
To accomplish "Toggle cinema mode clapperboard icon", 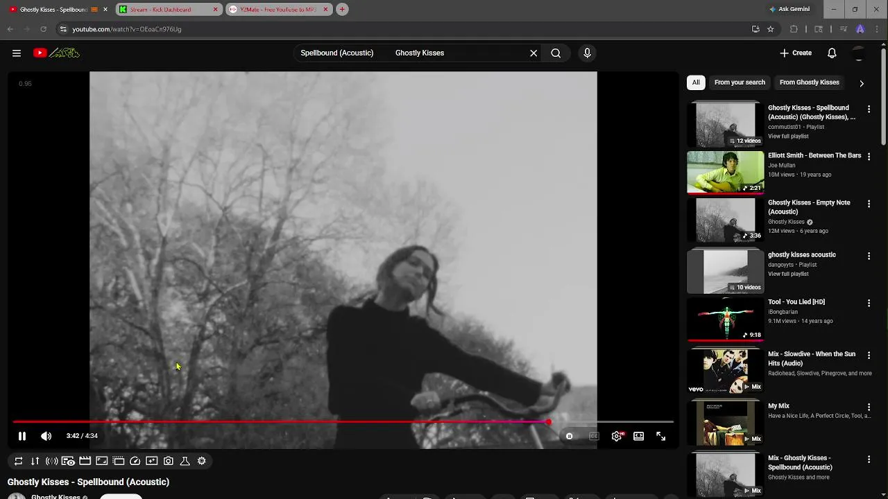I will (x=85, y=461).
